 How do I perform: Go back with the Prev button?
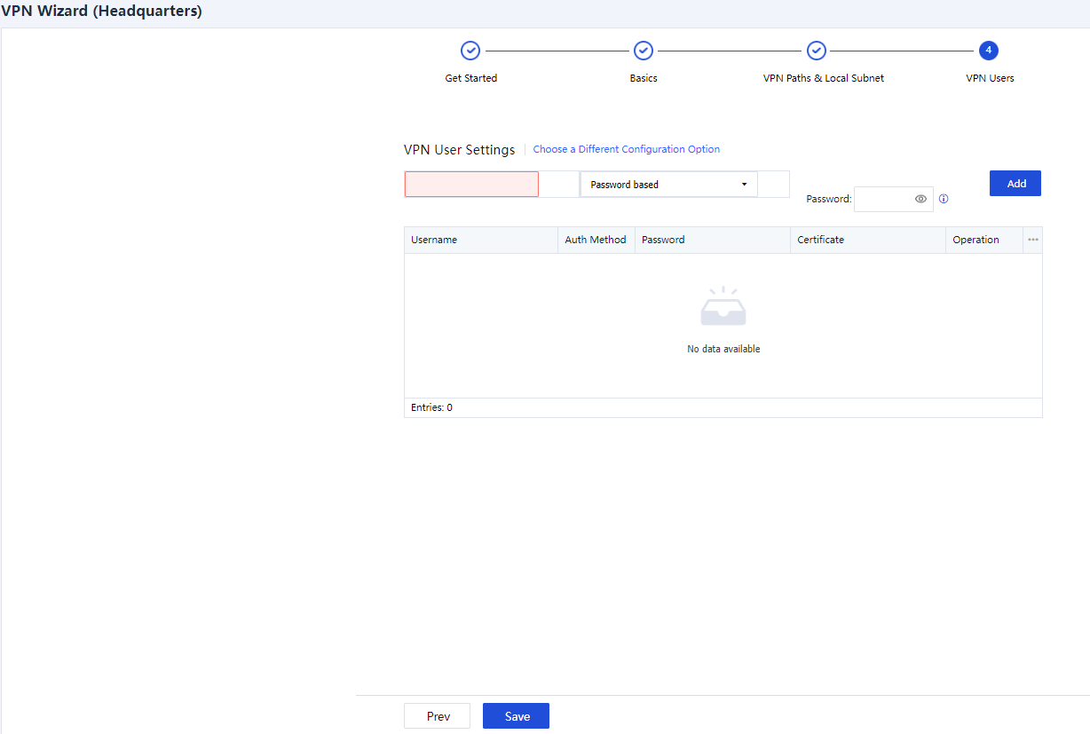pos(438,716)
